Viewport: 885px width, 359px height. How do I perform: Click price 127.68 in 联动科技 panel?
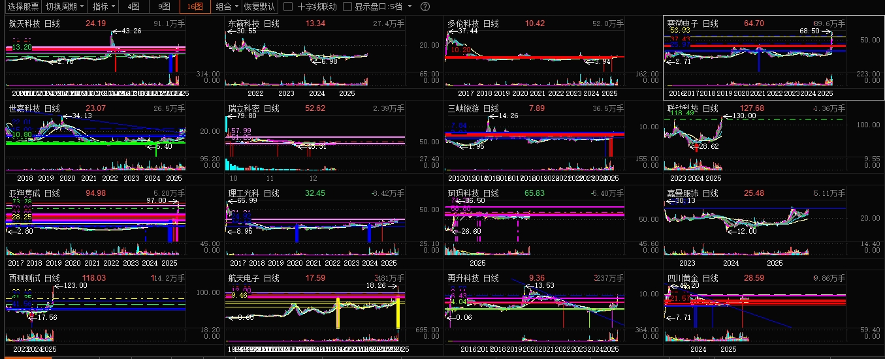pyautogui.click(x=751, y=108)
